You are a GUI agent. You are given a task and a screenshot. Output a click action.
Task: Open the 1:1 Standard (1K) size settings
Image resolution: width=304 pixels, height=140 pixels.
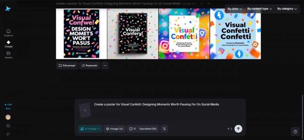(143, 129)
